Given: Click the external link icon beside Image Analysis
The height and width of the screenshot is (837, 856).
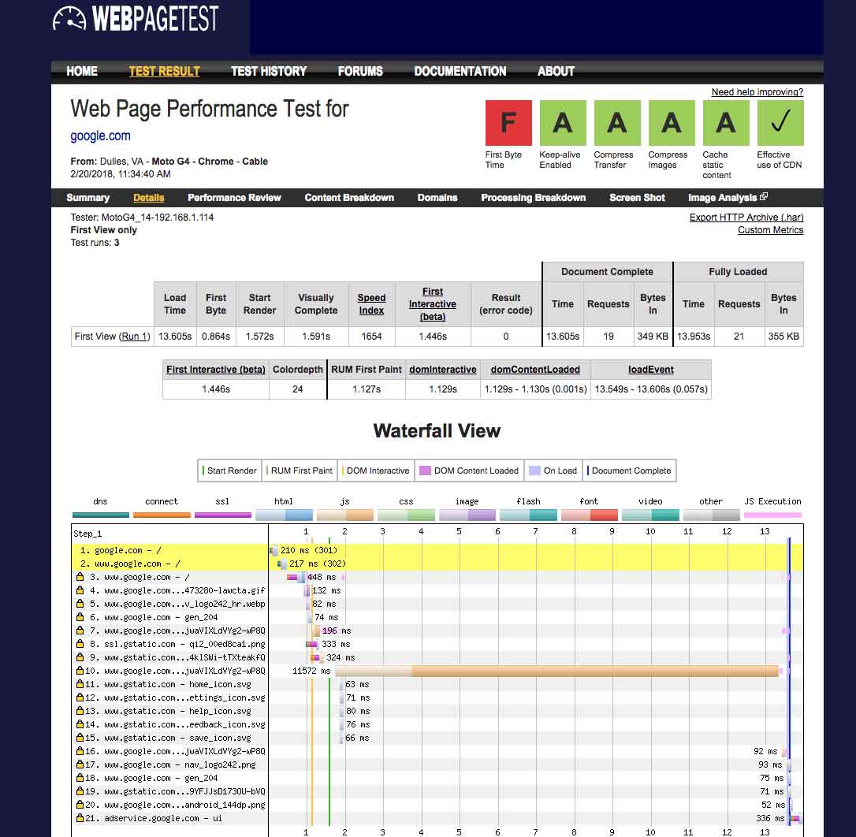Looking at the screenshot, I should pyautogui.click(x=763, y=197).
